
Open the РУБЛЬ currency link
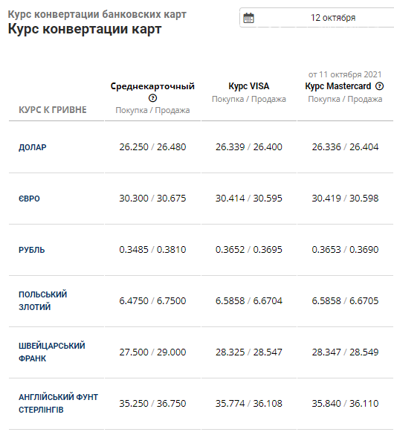(32, 250)
